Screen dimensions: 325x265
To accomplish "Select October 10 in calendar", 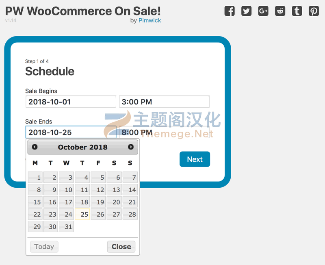I will [x=66, y=189].
